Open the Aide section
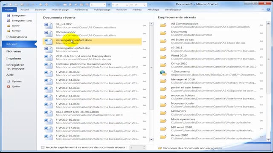Image resolution: width=273 pixels, height=153 pixels. [10, 75]
